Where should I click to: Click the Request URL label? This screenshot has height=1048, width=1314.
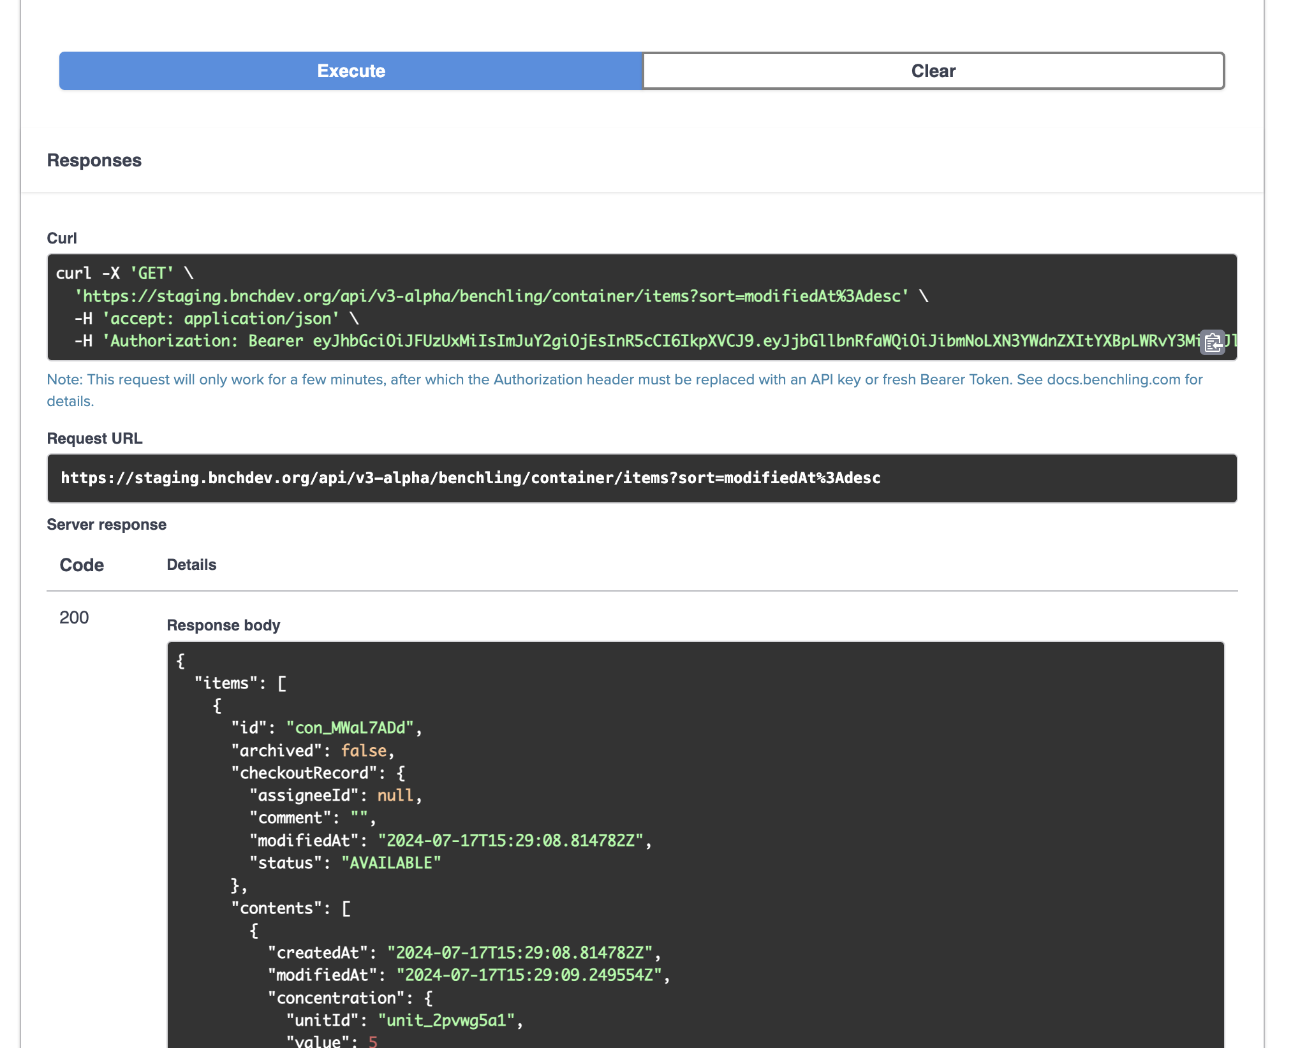click(94, 439)
